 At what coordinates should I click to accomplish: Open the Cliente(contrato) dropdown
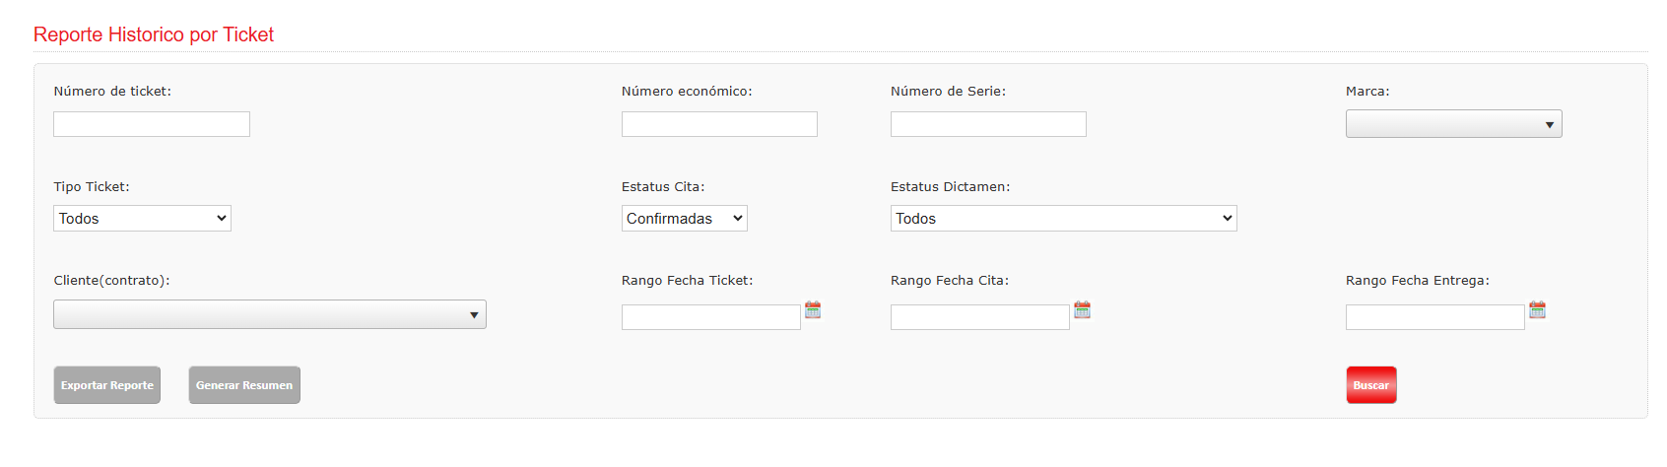tap(270, 314)
